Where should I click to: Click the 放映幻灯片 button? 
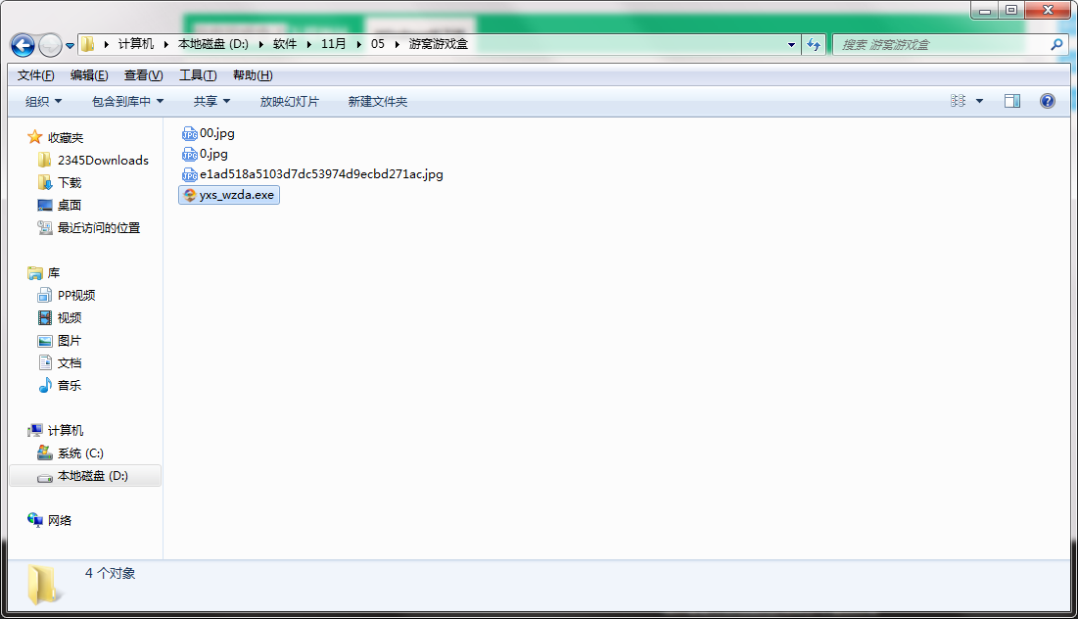pyautogui.click(x=289, y=101)
